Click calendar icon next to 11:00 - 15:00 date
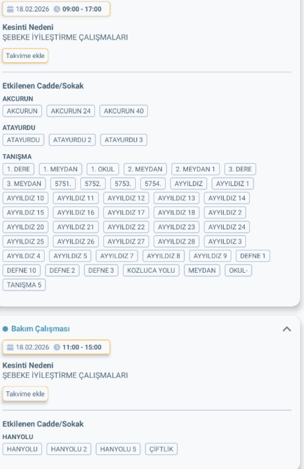The height and width of the screenshot is (469, 304). coord(11,347)
